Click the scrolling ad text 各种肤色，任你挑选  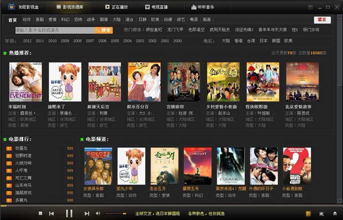(x=206, y=214)
